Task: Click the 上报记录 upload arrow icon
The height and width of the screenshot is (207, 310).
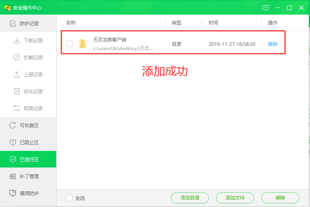Action: (x=17, y=74)
